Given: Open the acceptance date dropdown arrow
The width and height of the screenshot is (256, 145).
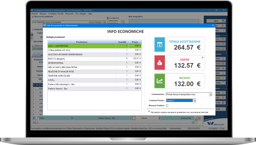Looking at the screenshot, I should click(x=104, y=22).
